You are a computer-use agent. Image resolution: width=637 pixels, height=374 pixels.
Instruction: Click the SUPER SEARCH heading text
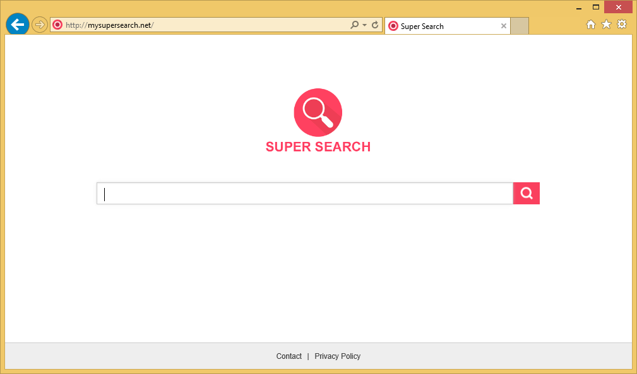pyautogui.click(x=318, y=147)
